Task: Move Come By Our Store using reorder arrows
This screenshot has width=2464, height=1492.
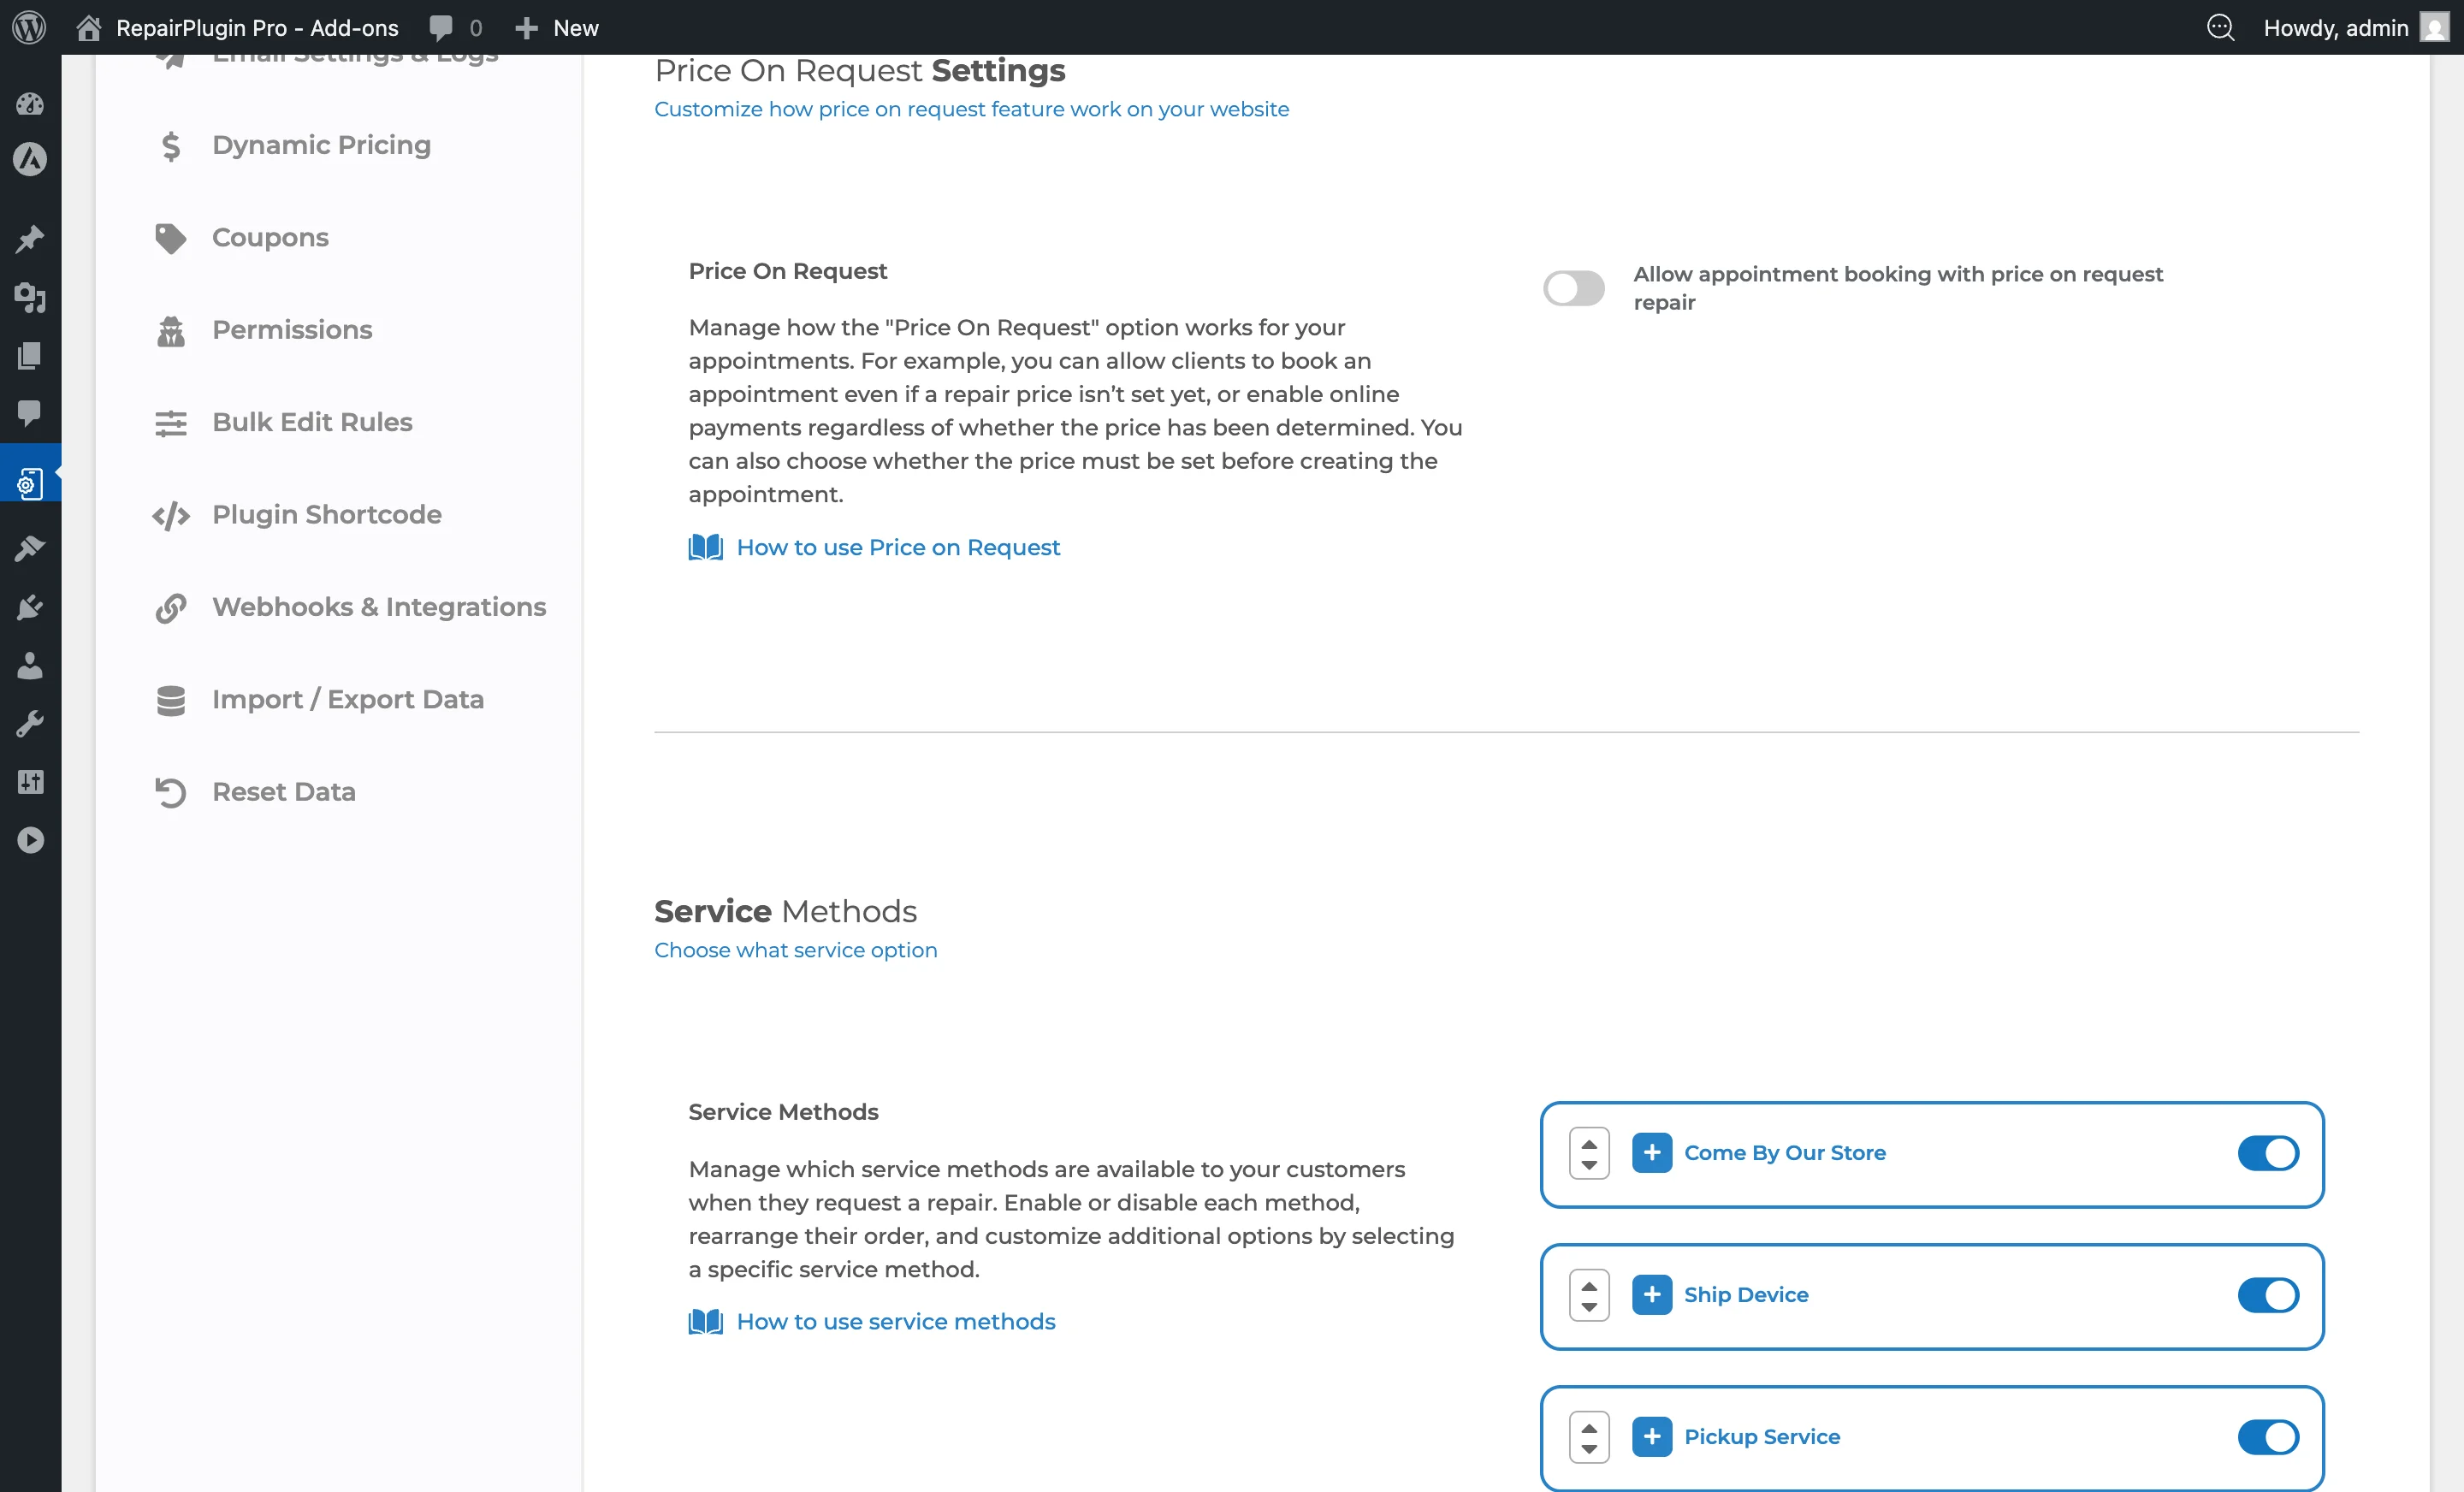Action: [1587, 1153]
